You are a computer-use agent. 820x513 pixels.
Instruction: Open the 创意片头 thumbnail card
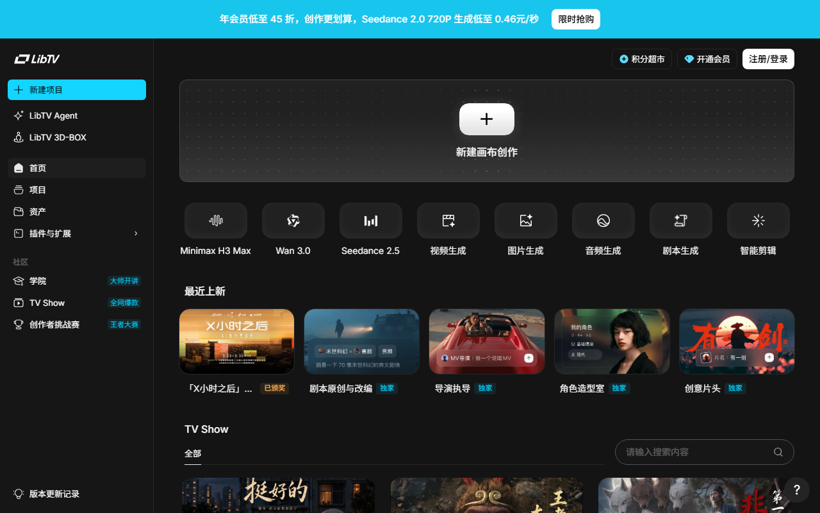[737, 341]
